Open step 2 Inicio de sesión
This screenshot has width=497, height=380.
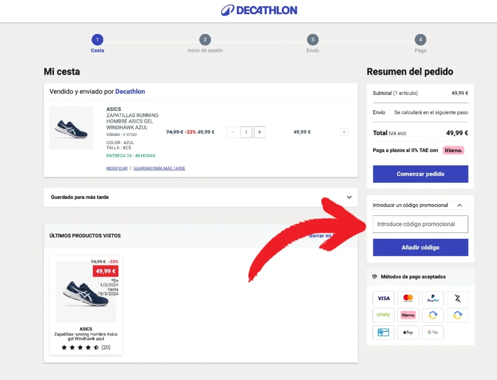[205, 41]
